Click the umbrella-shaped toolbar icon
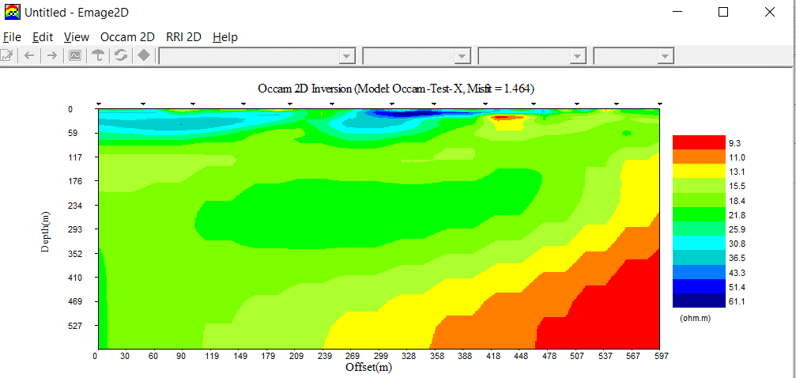Viewport: 796px width, 378px height. [98, 55]
